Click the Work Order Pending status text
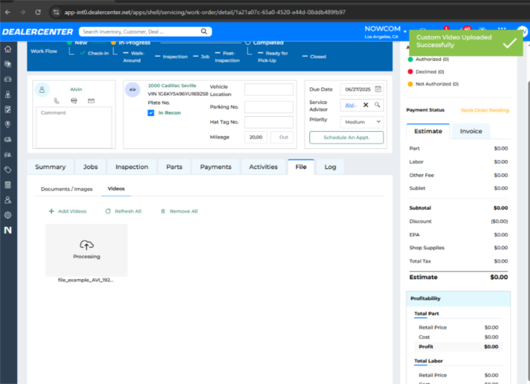Image resolution: width=530 pixels, height=384 pixels. coord(484,110)
